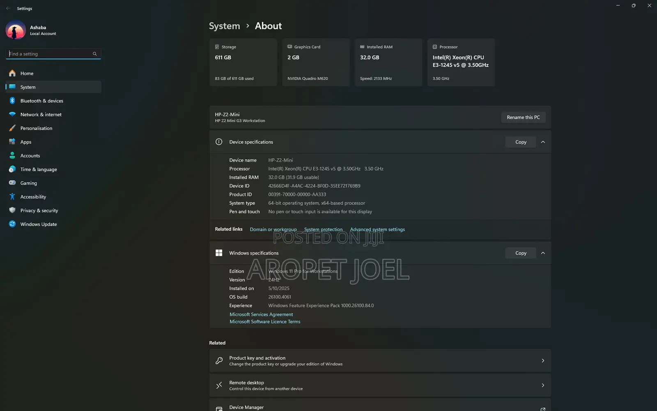
Task: Open System protection link
Action: tap(323, 229)
